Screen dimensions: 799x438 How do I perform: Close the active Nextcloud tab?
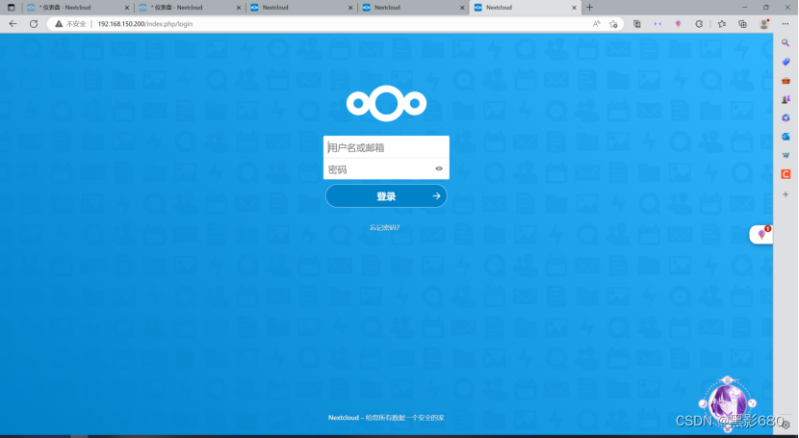[x=574, y=8]
